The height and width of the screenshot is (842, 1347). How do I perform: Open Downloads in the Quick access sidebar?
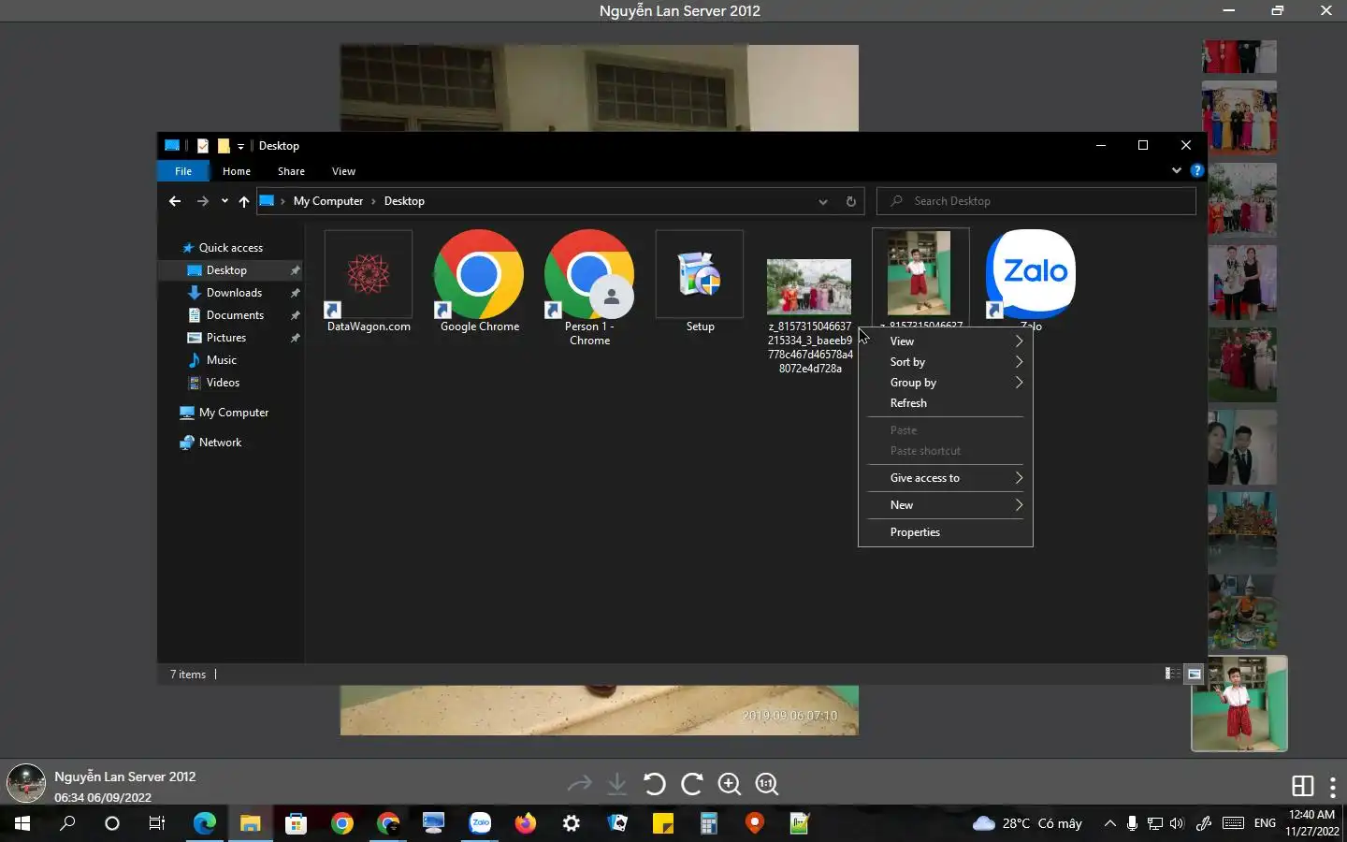[x=234, y=293]
